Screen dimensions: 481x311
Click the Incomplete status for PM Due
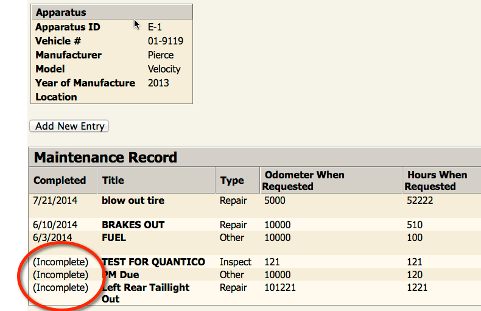61,275
